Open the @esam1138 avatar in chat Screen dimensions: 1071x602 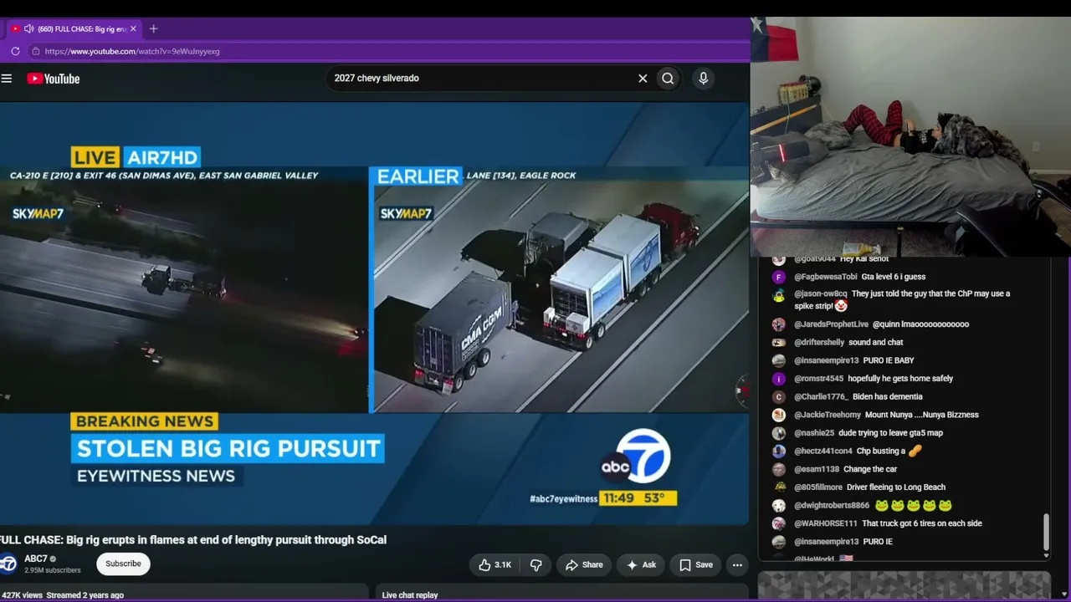point(779,470)
